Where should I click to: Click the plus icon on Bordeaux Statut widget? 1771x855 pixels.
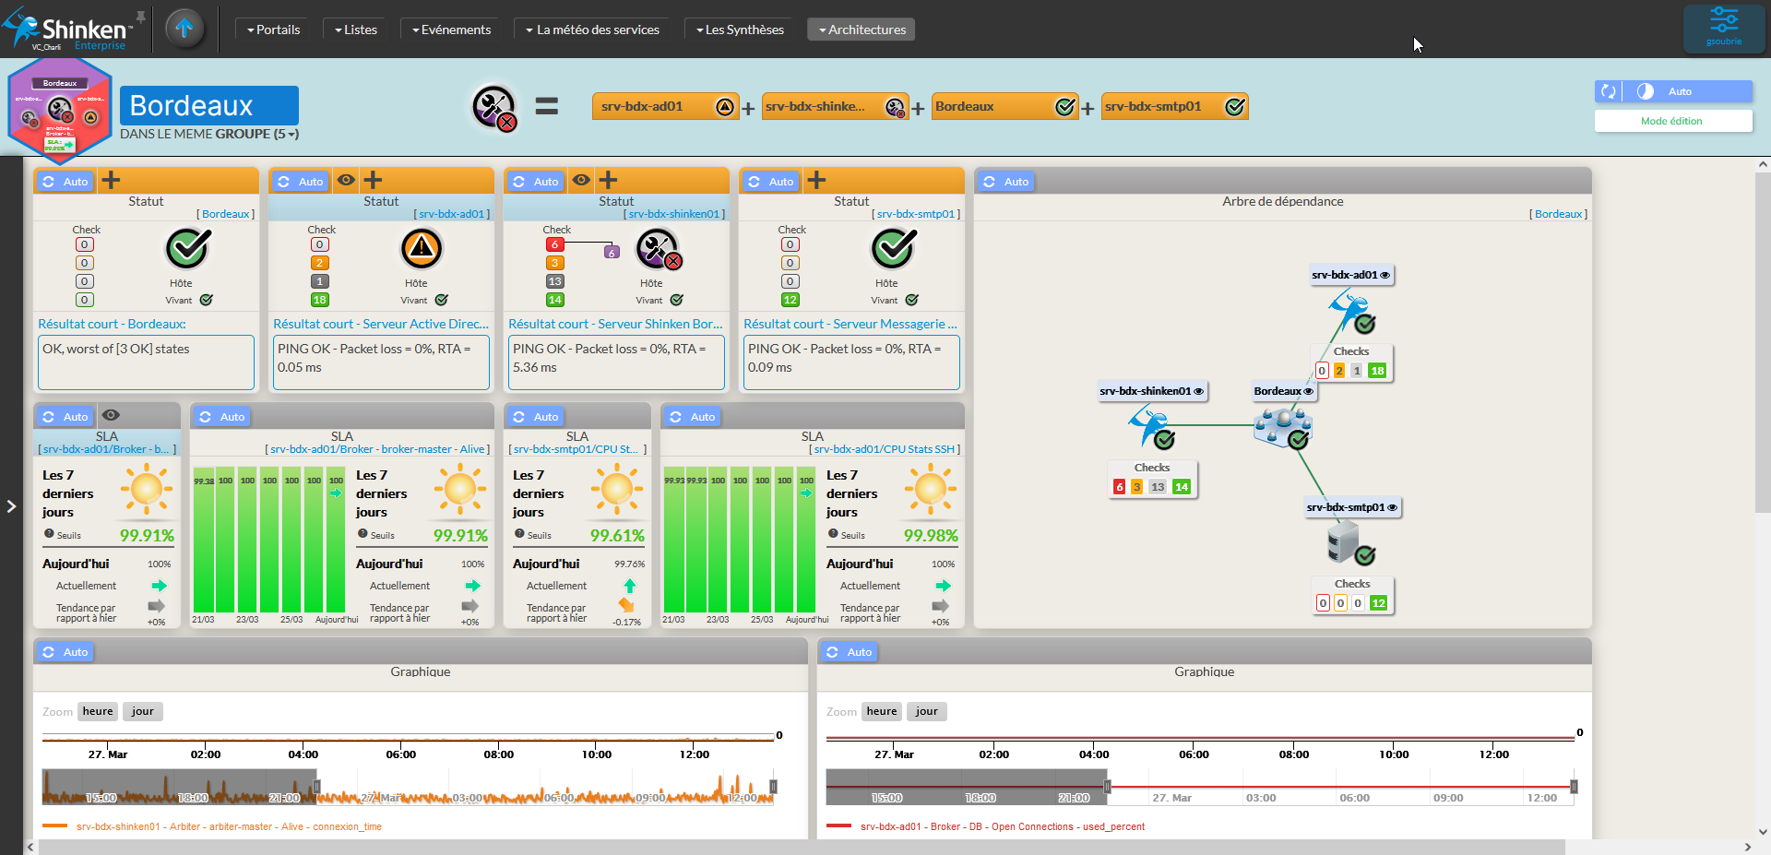click(111, 181)
